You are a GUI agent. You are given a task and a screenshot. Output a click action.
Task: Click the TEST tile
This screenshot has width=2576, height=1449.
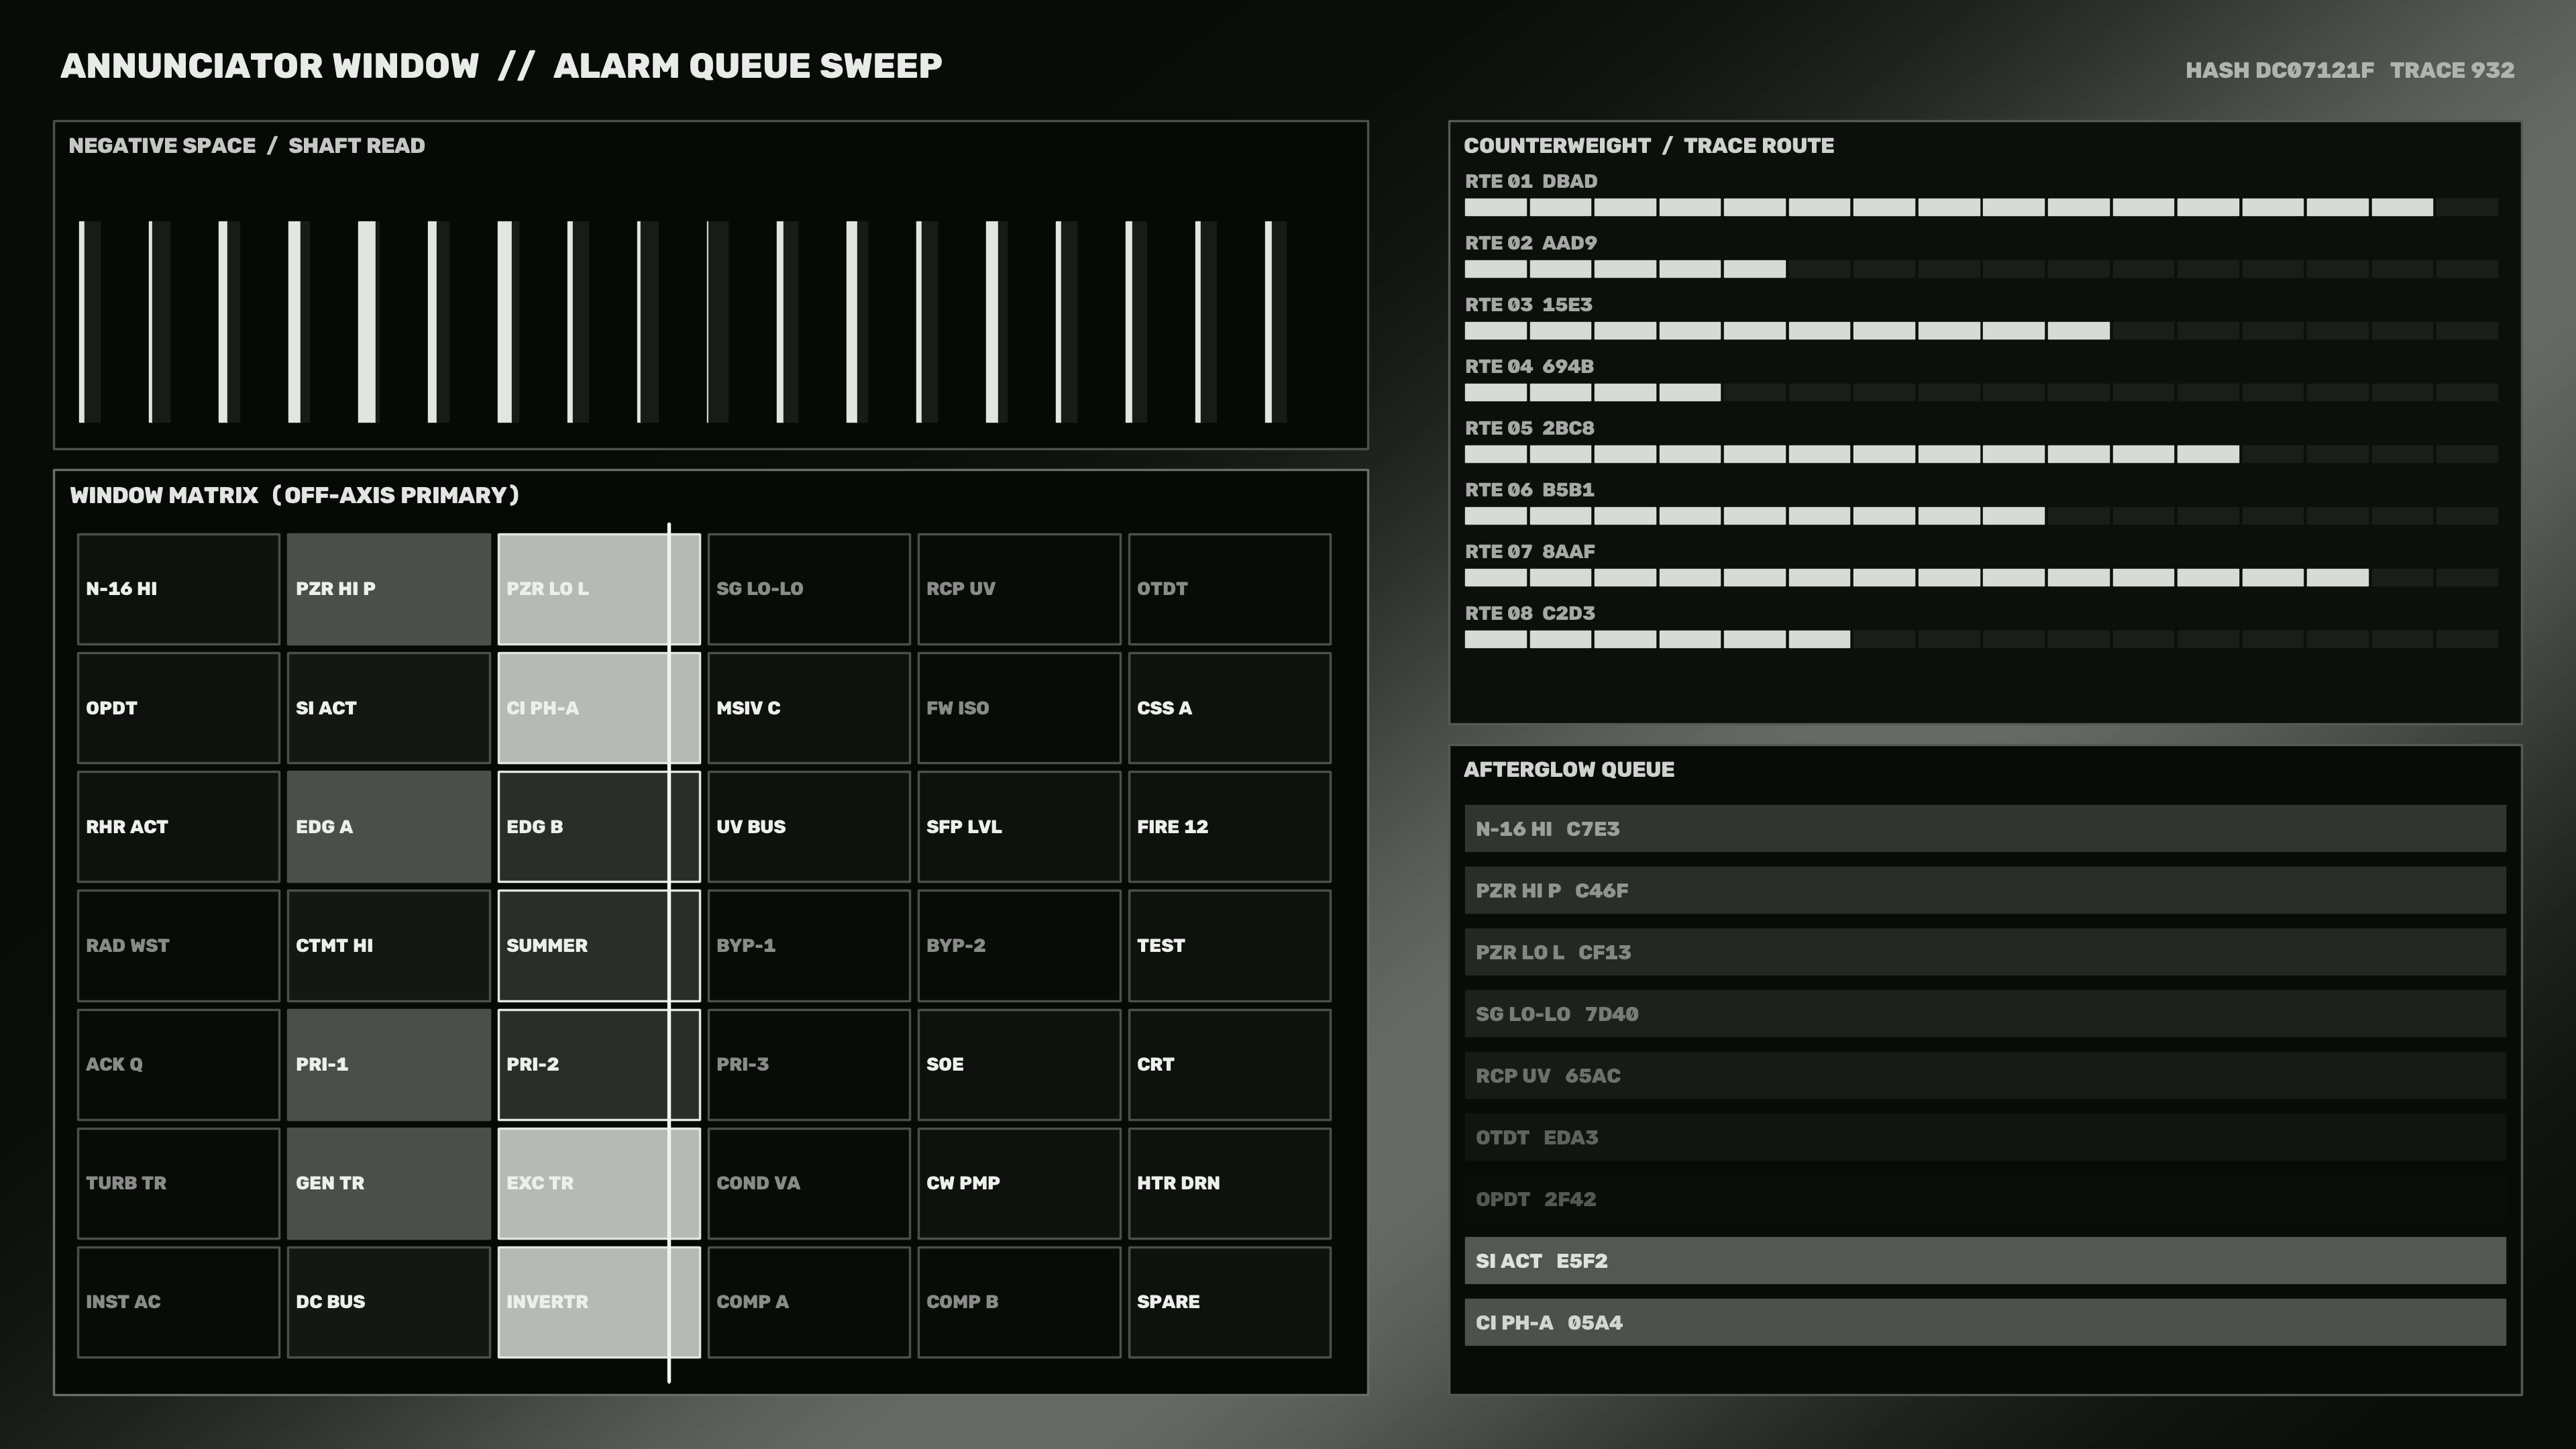[x=1230, y=946]
